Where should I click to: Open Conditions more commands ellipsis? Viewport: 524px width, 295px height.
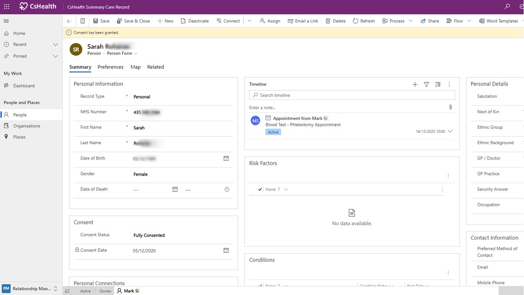tap(448, 273)
